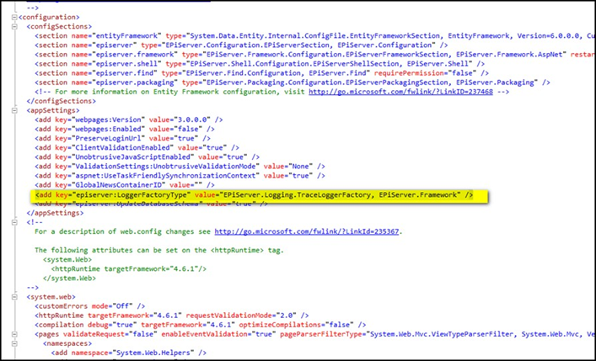Click the "episerver.find" section name

[125, 73]
